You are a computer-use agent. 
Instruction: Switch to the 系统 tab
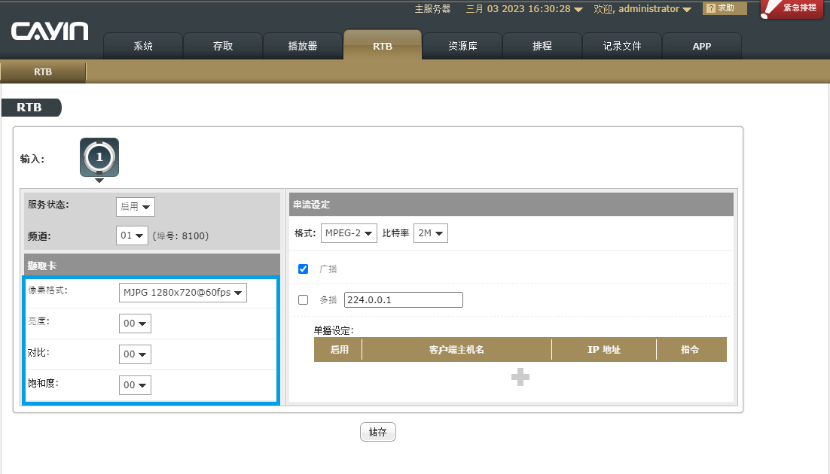click(x=143, y=46)
